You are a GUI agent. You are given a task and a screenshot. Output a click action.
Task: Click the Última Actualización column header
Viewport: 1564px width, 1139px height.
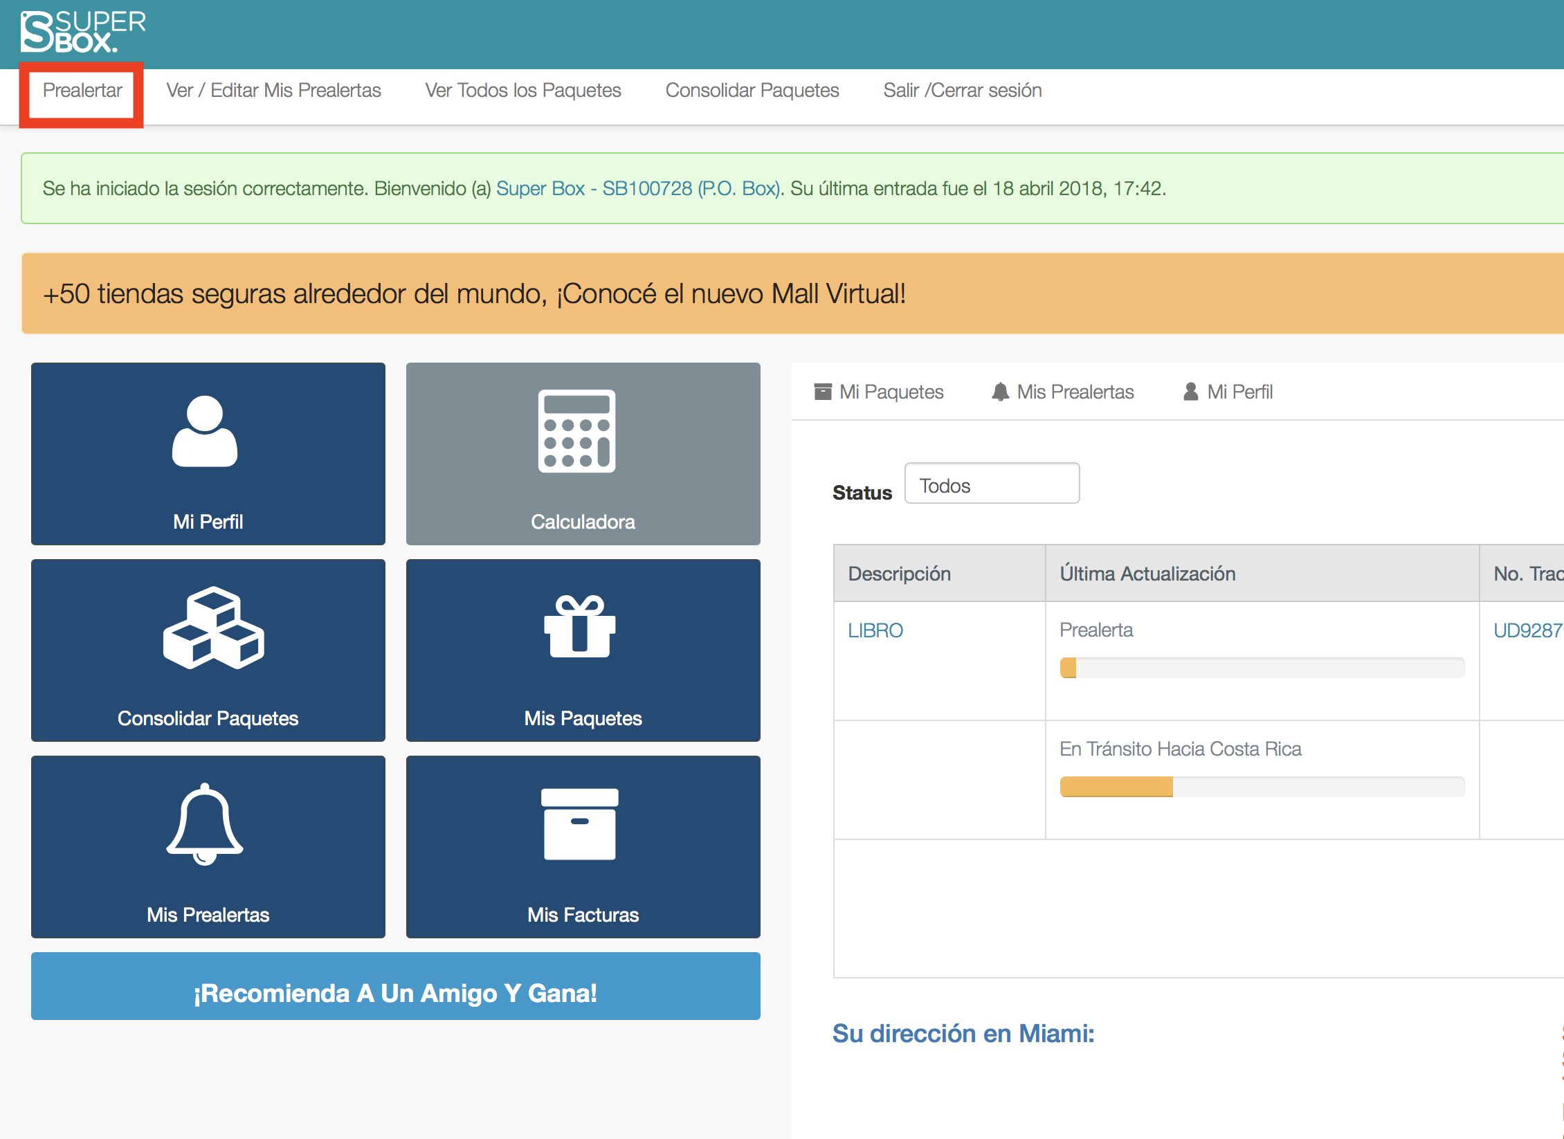click(1262, 574)
